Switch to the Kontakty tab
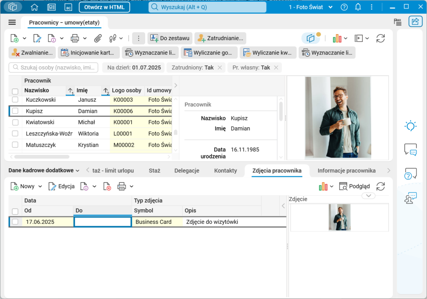Viewport: 427px width, 299px height. (x=225, y=170)
